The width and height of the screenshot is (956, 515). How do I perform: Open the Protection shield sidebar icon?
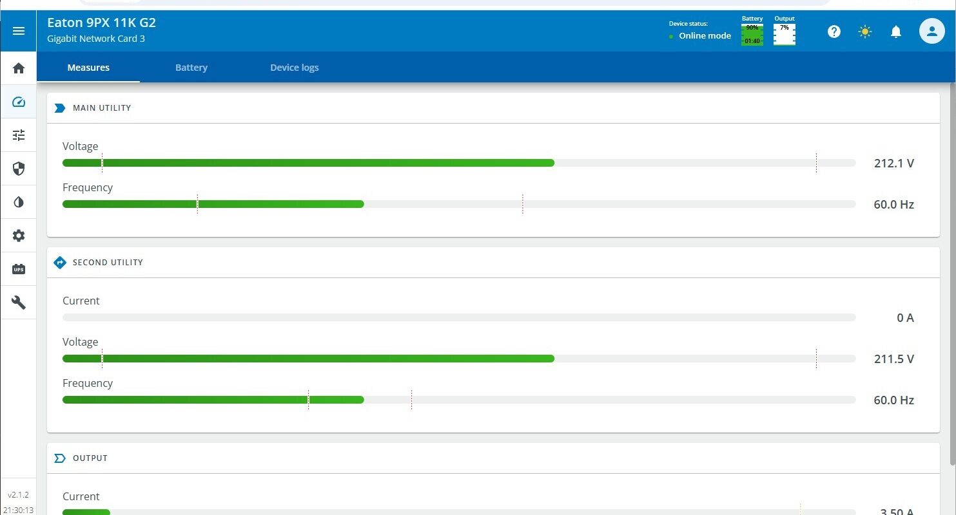(19, 169)
